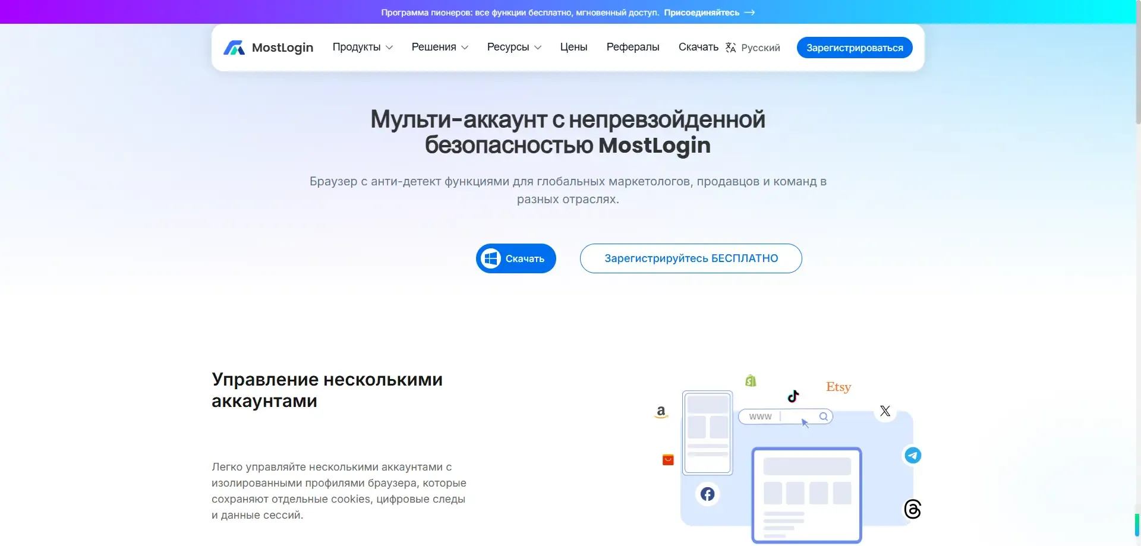The height and width of the screenshot is (546, 1141).
Task: Click the paragraph about изолированными профилями браузера
Action: tap(339, 491)
